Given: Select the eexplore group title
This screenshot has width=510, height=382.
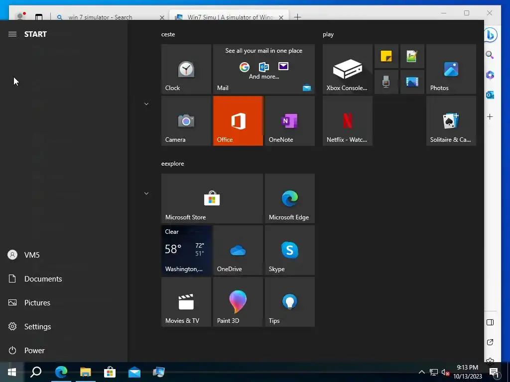Looking at the screenshot, I should click(173, 164).
